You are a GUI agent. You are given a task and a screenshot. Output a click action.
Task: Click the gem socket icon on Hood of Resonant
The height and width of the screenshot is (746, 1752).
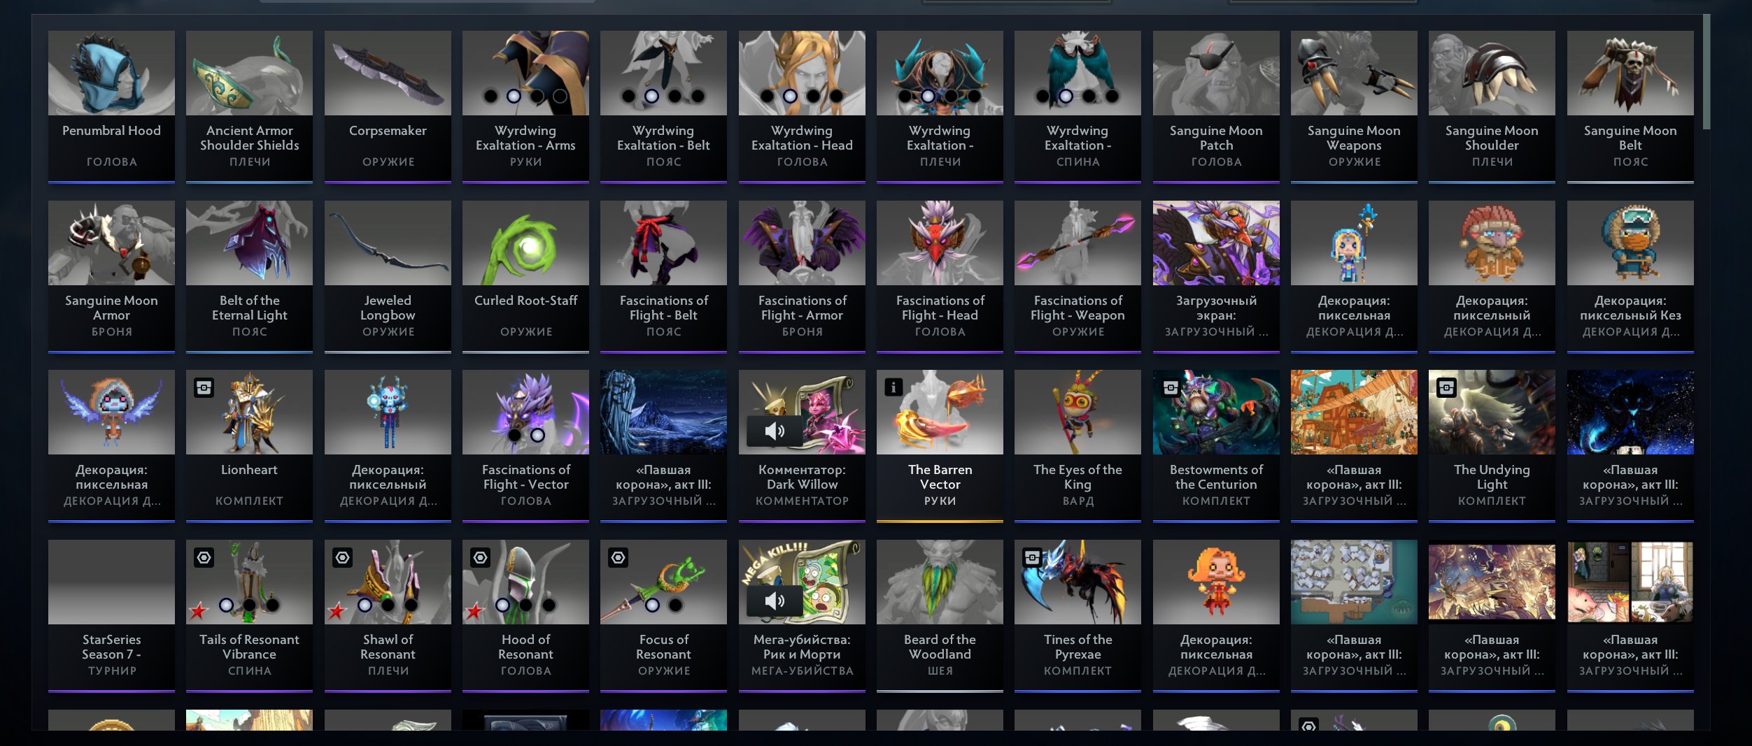point(480,557)
